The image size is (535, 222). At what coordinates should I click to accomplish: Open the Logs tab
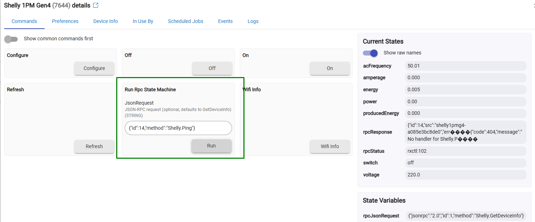click(x=253, y=21)
